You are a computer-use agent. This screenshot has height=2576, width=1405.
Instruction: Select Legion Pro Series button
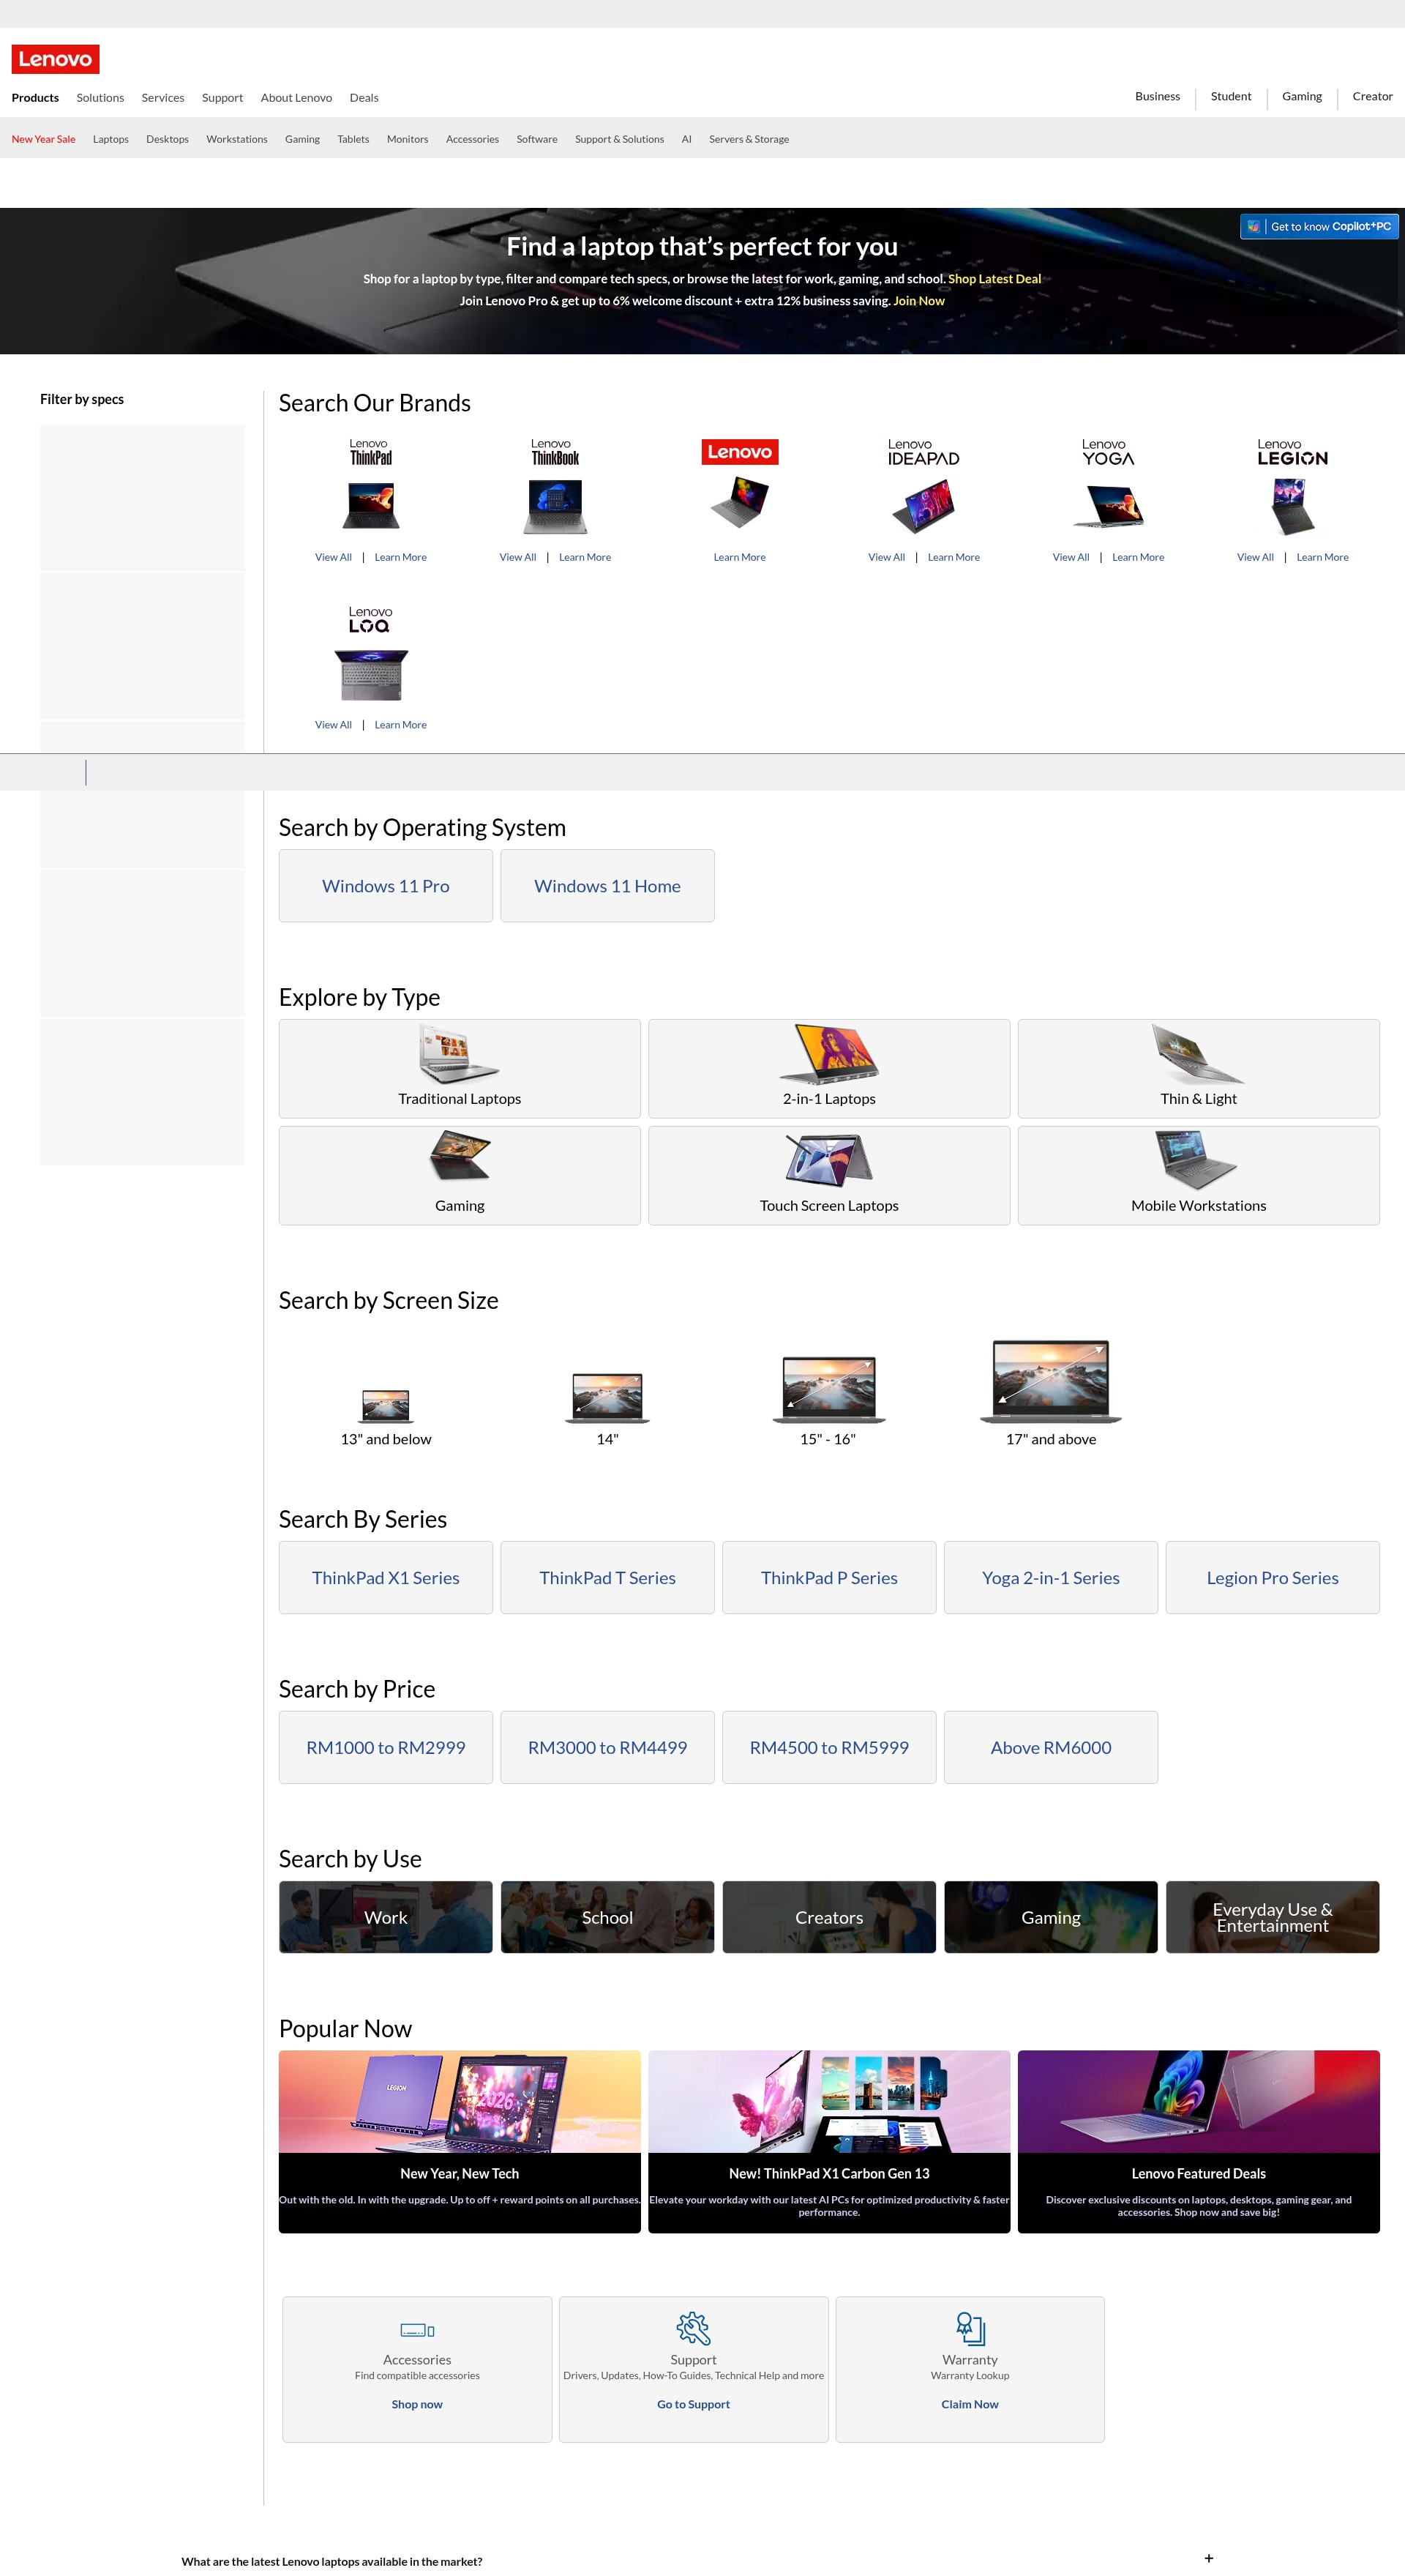[x=1272, y=1578]
